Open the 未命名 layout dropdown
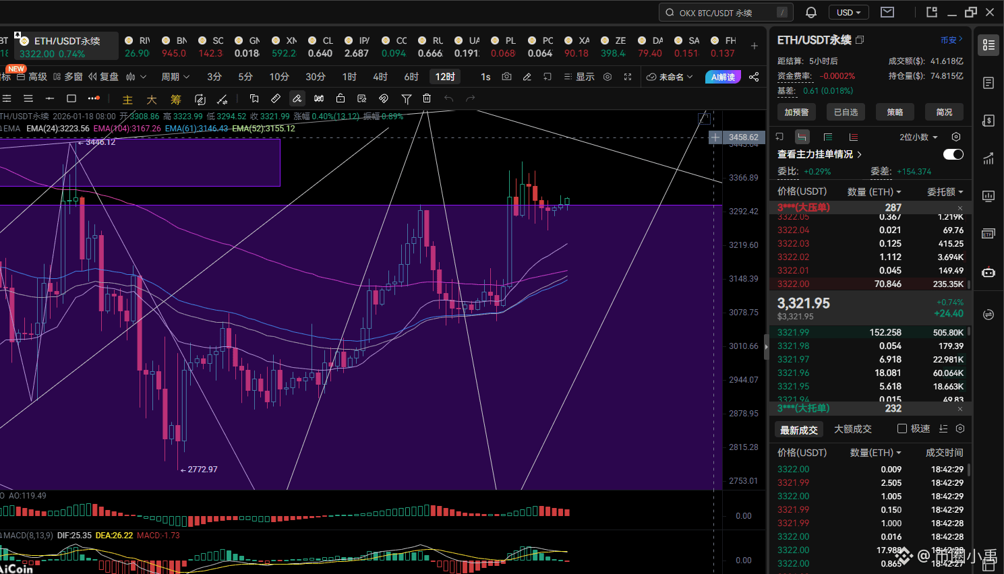The height and width of the screenshot is (574, 1004). pos(670,77)
